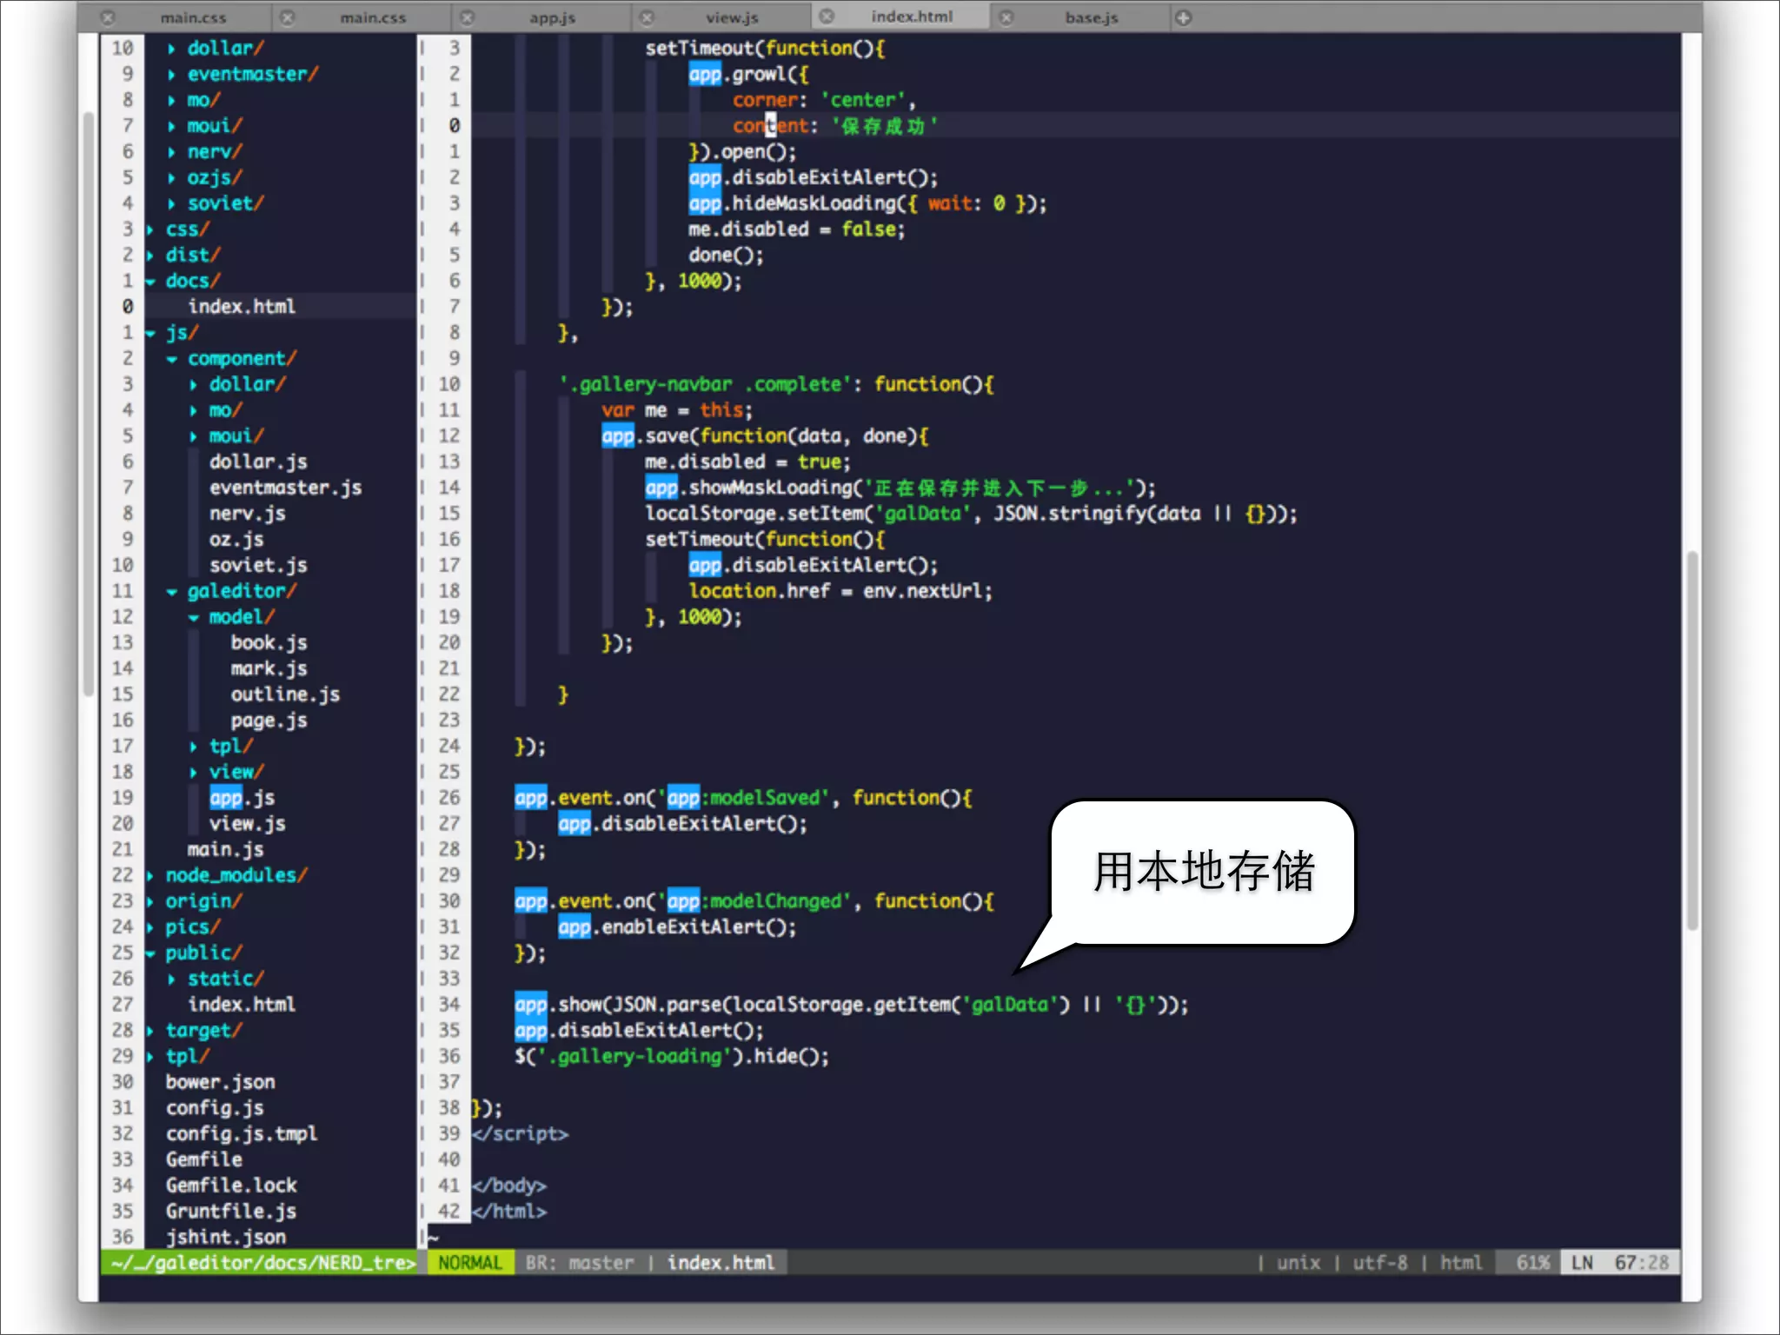This screenshot has height=1335, width=1780.
Task: Expand the view/ folder
Action: [193, 773]
